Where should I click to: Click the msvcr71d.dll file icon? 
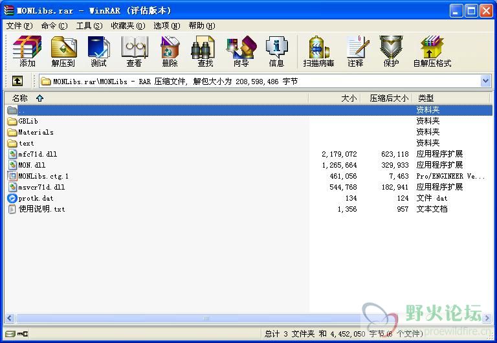coord(12,187)
